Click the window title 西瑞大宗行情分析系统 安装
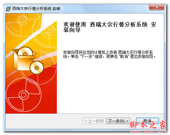Screen dimensions: 170x135 click(36, 9)
